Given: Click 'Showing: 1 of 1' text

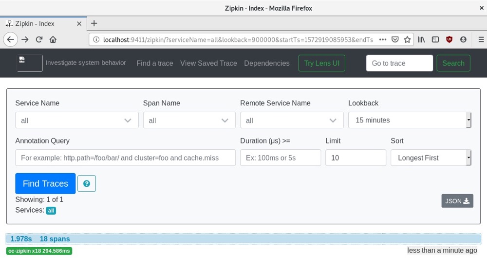Looking at the screenshot, I should pyautogui.click(x=39, y=199).
